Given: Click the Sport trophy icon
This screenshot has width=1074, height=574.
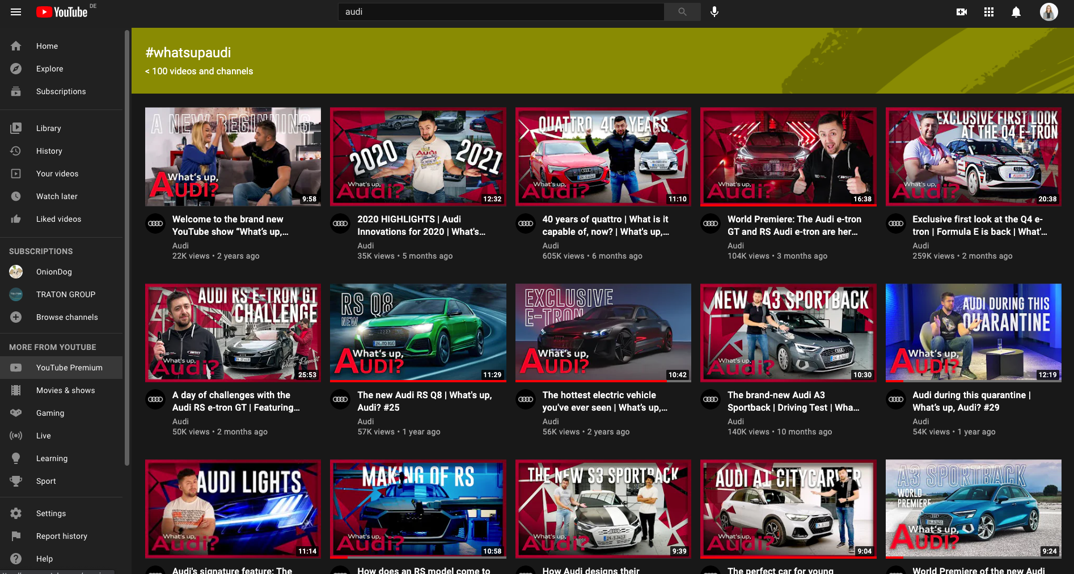Looking at the screenshot, I should point(16,481).
